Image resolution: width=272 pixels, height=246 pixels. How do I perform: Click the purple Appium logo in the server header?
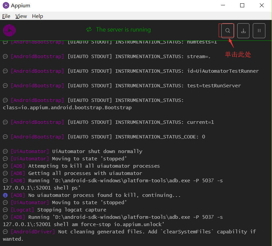9,30
